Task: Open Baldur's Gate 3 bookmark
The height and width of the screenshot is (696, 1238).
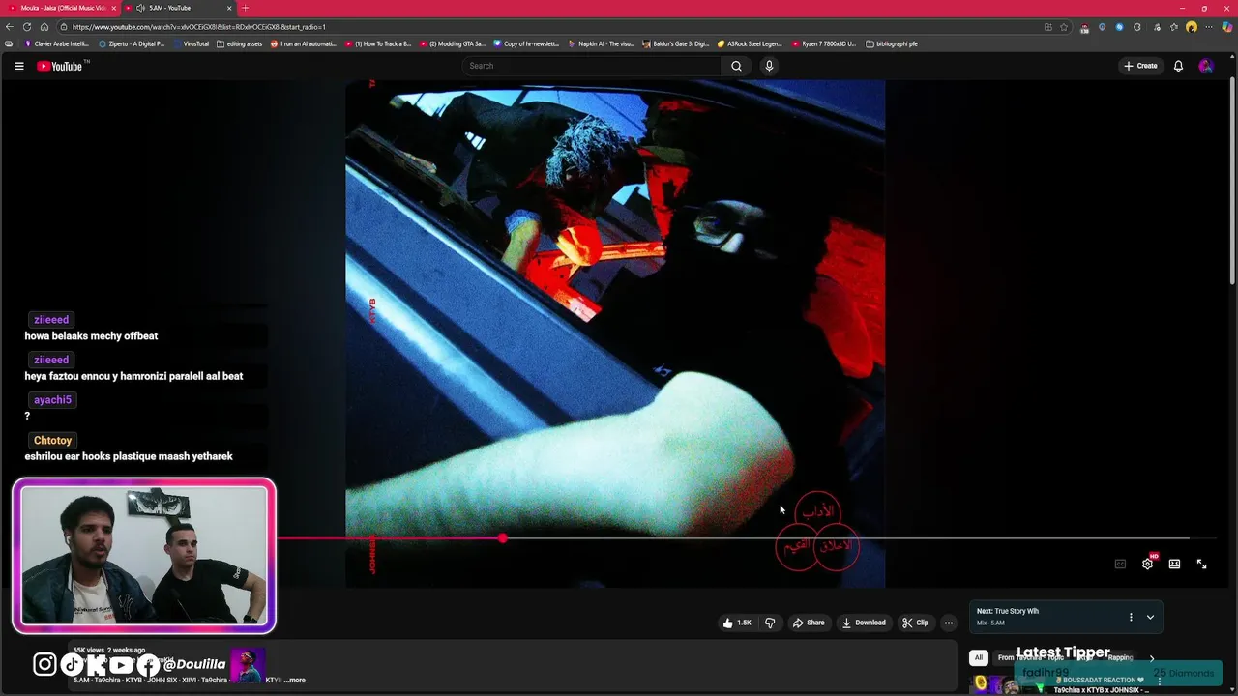Action: click(676, 43)
